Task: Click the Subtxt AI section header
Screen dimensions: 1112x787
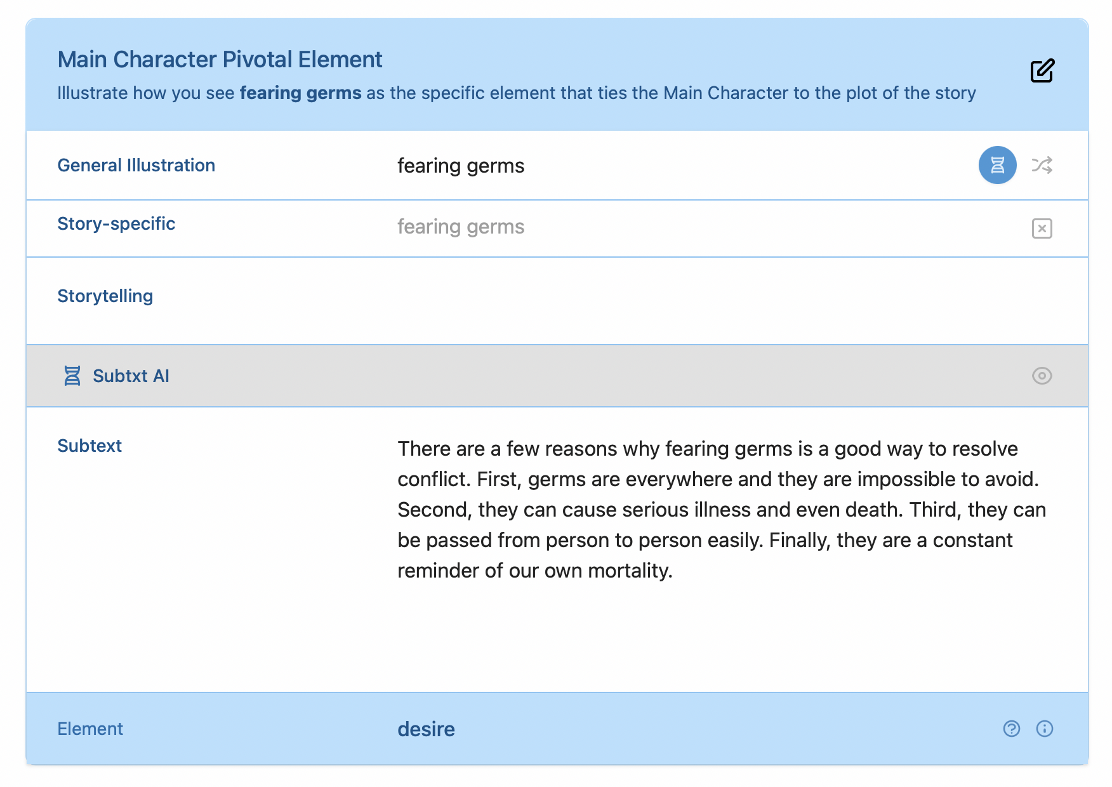Action: [557, 376]
